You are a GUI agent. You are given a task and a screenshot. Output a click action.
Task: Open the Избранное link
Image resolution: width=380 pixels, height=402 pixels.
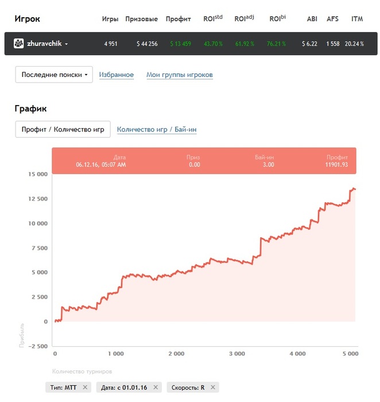[117, 75]
